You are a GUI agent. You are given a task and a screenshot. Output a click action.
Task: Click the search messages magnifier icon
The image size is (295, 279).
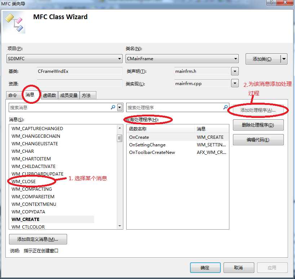point(113,107)
